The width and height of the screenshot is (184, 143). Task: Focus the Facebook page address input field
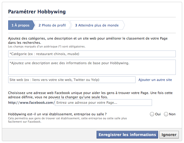tap(103, 103)
